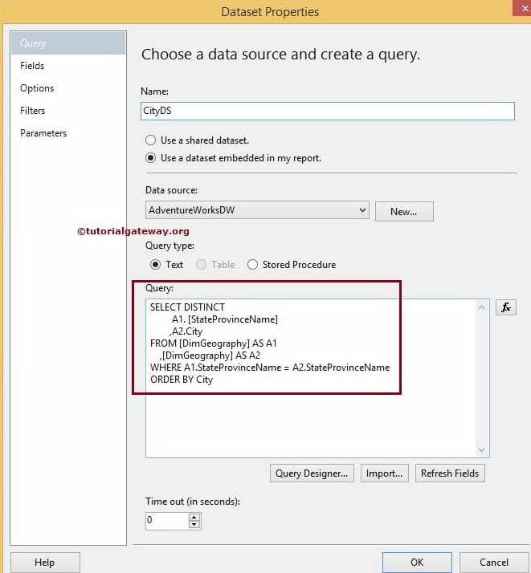Open the Options page

(x=37, y=88)
